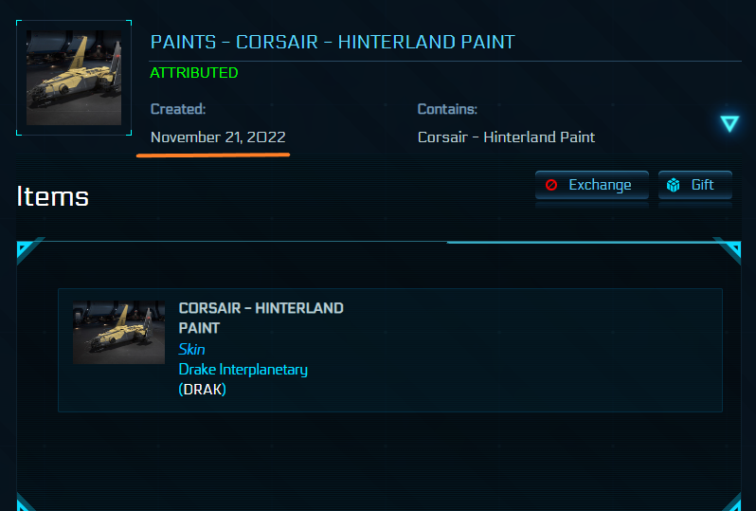Open the Corsair thumbnail in the Items card
756x511 pixels.
118,333
